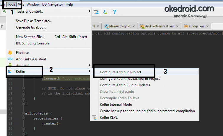Expand the Tasks & Contexts submenu arrow
This screenshot has height=136, width=223.
(89, 11)
